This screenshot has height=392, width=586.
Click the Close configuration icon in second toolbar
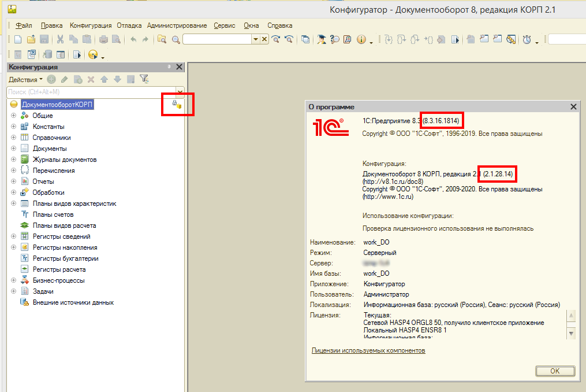coord(31,55)
